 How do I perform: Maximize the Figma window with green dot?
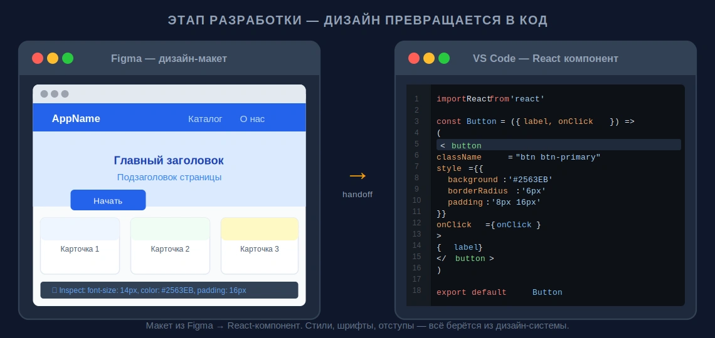tap(68, 58)
